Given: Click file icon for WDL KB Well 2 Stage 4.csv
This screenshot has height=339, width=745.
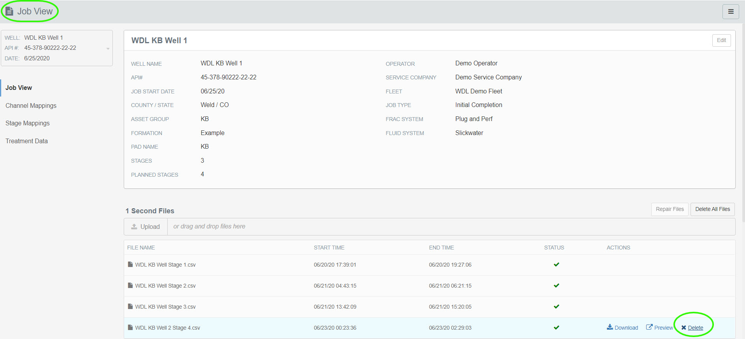Looking at the screenshot, I should [130, 328].
